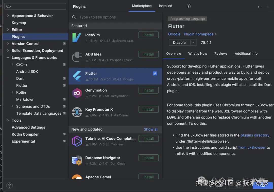
Task: Open the Additional Info tab
Action: [x=246, y=54]
